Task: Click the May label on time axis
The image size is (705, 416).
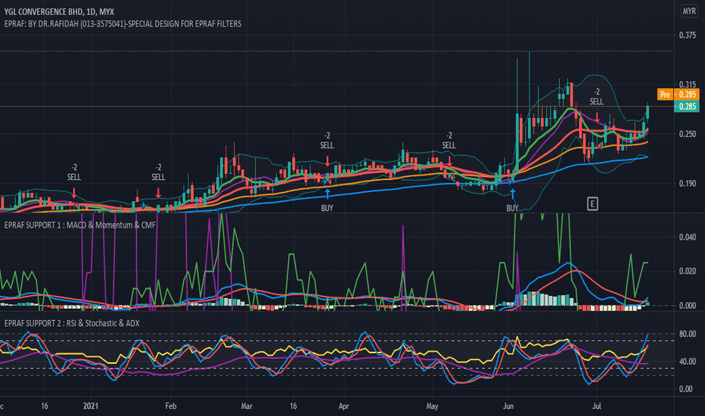Action: tap(432, 406)
